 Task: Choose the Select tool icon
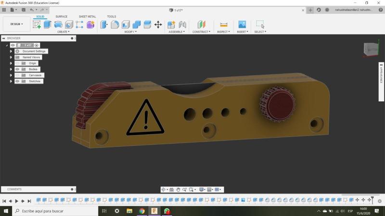260,24
